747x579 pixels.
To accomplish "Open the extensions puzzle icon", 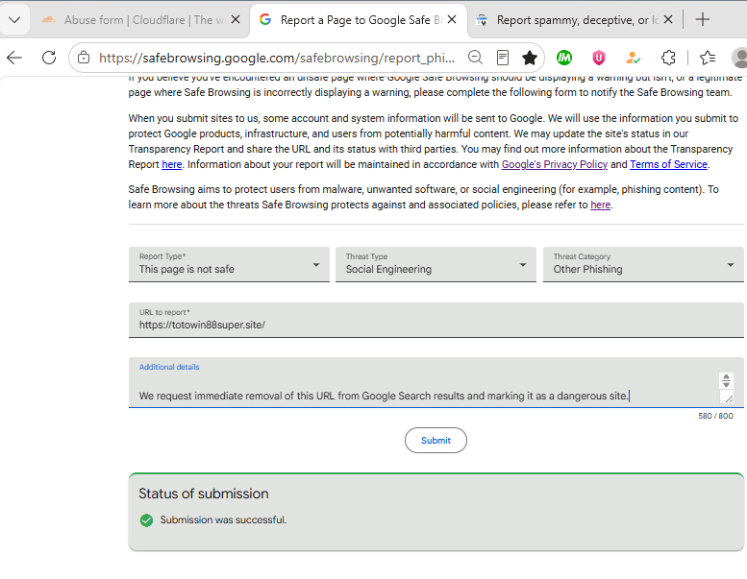I will (x=668, y=58).
